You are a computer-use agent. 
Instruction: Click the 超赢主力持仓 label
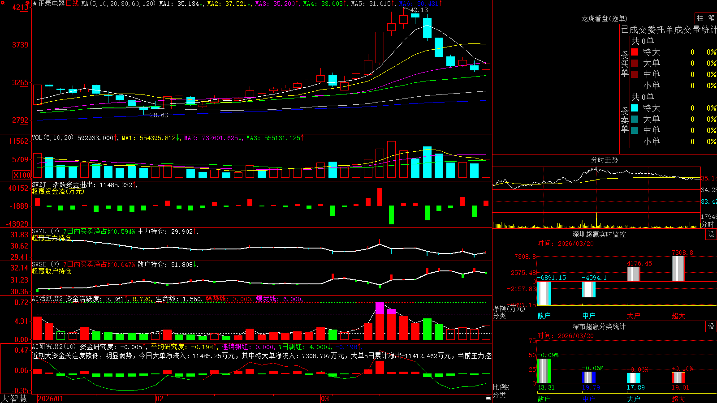51,238
